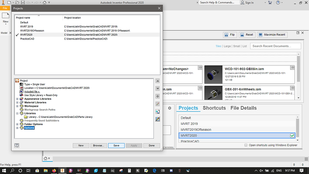Screen dimensions: 309x174
Task: Select Use Style Library = Read-Only item
Action: click(x=41, y=95)
